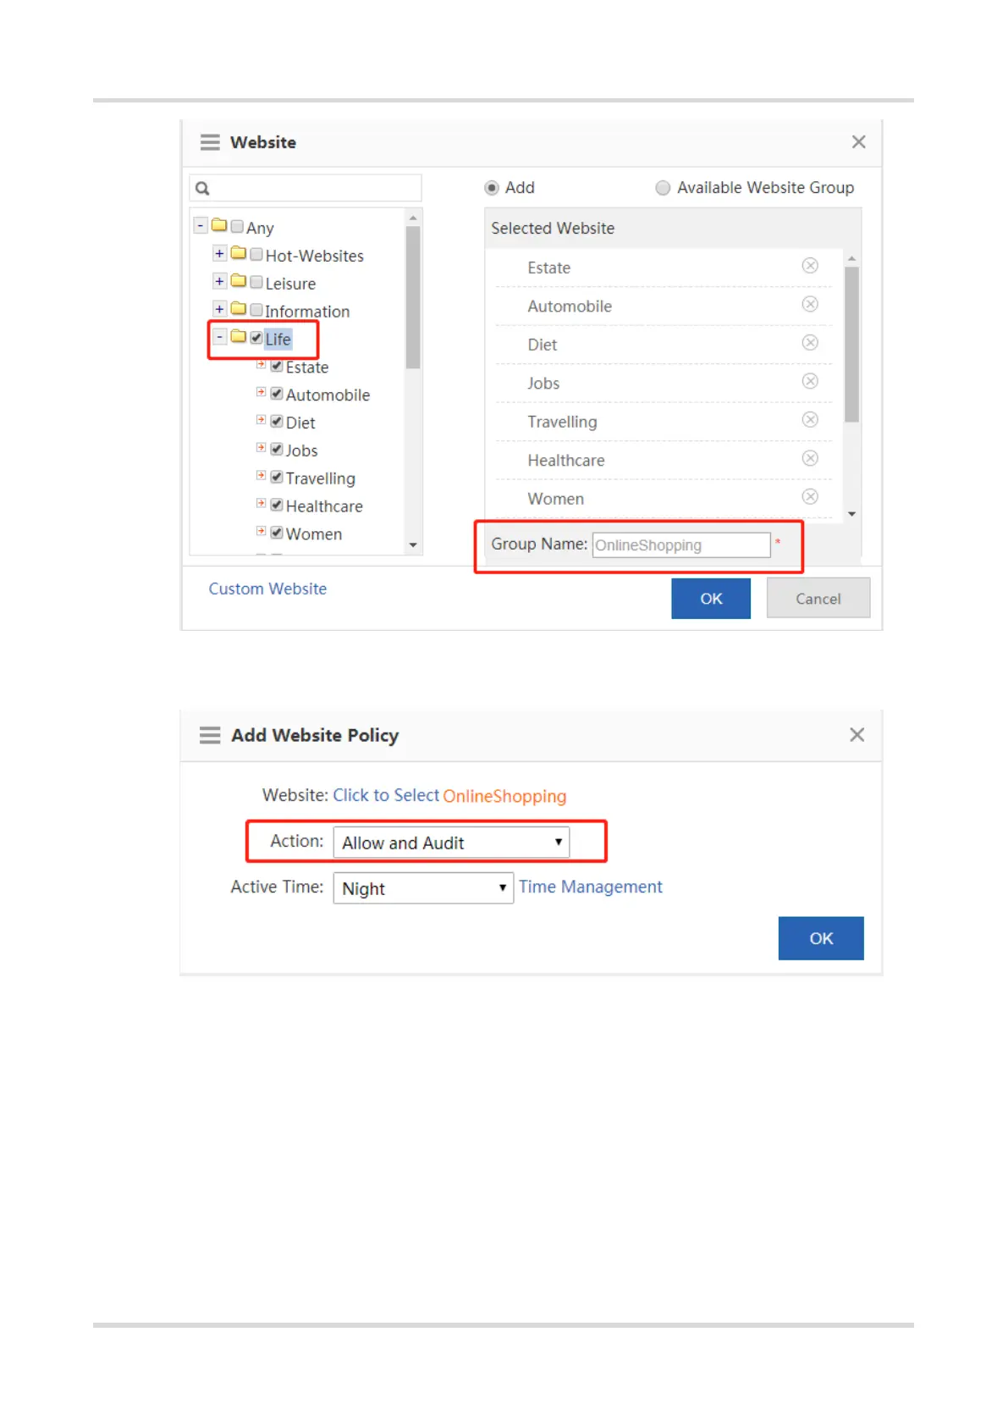Open the Action dropdown
This screenshot has height=1426, width=1008.
coord(451,843)
